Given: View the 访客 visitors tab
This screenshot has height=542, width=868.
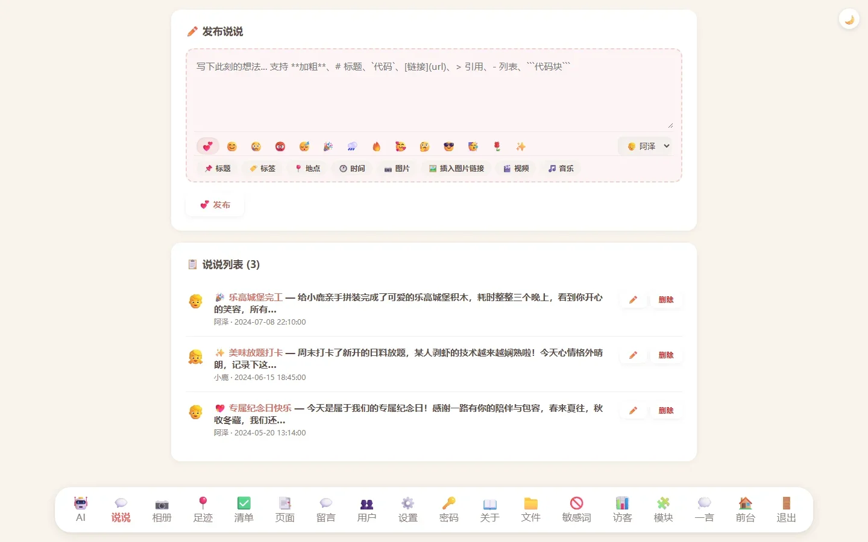Looking at the screenshot, I should (x=623, y=509).
